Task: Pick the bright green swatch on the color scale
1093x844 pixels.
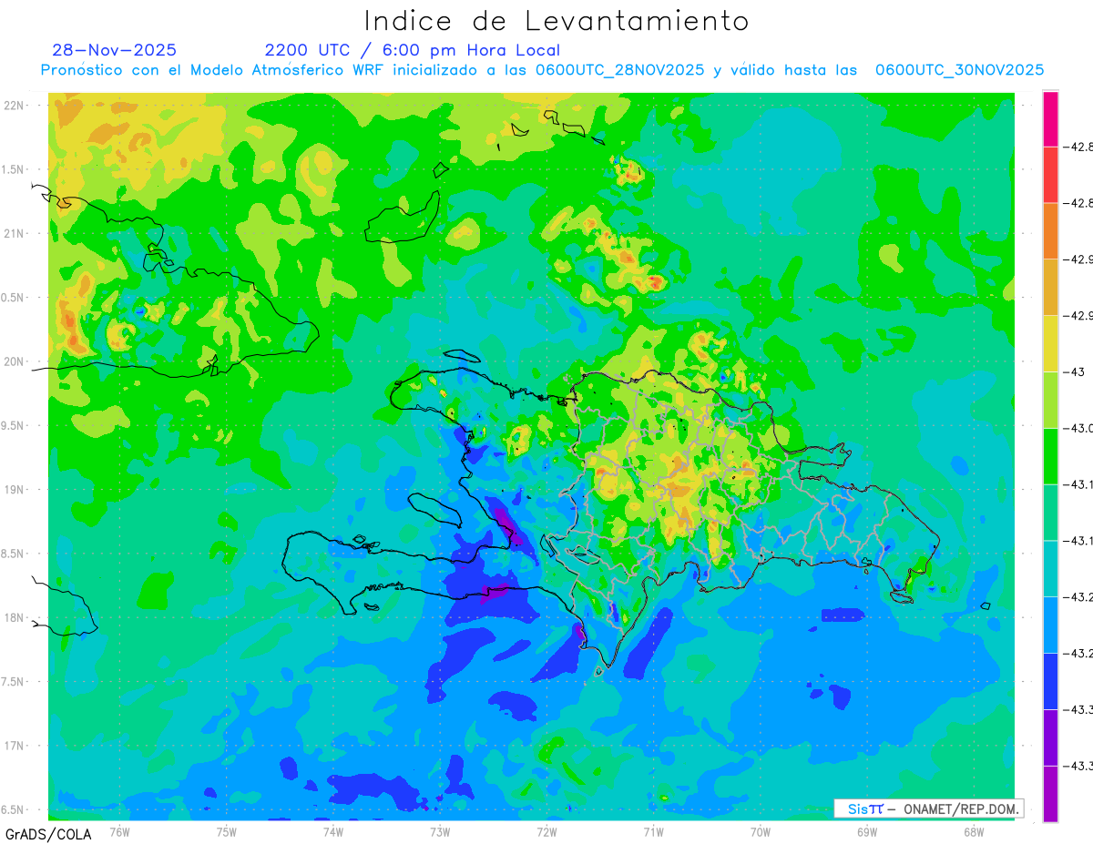Action: point(1050,456)
